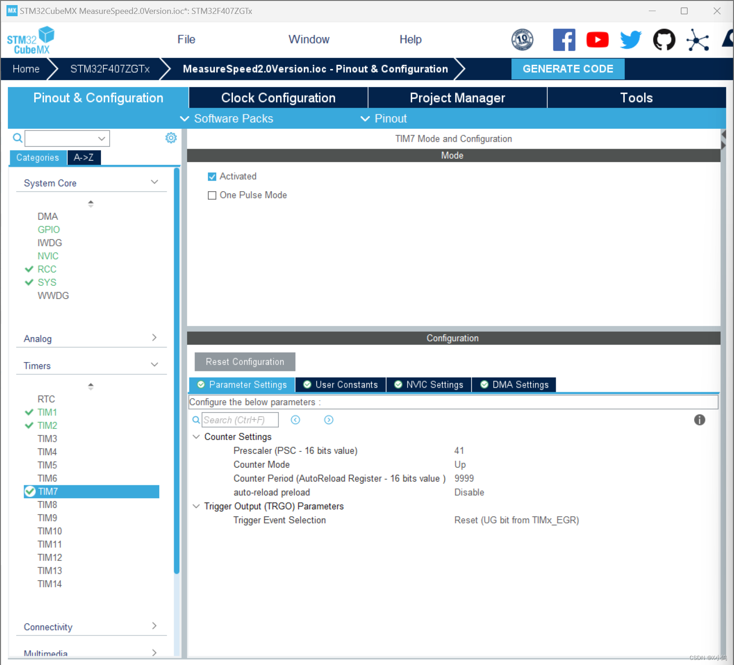
Task: Select TIM1 in Timers list
Action: point(47,412)
